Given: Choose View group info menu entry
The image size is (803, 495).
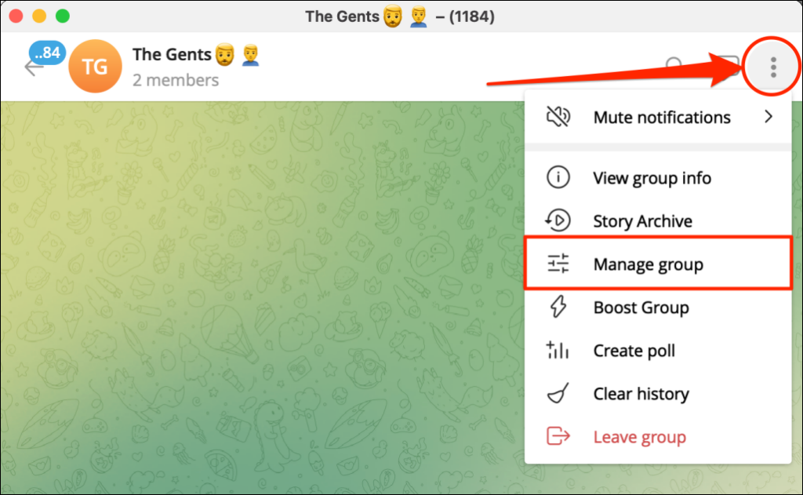Looking at the screenshot, I should coord(652,178).
